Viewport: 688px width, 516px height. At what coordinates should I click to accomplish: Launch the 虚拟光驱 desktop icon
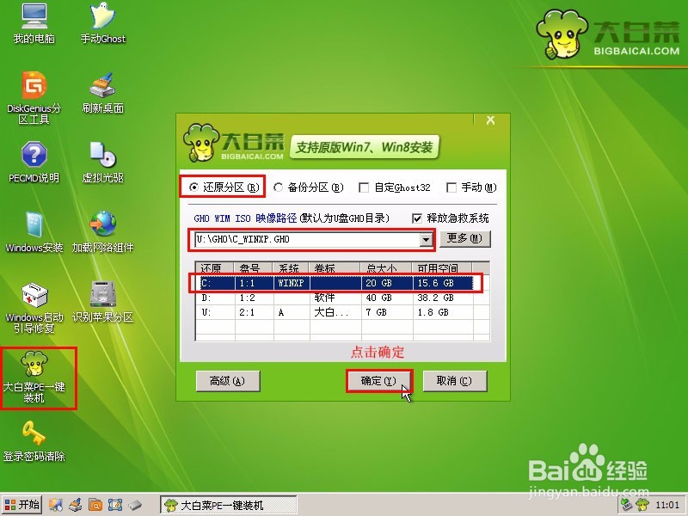102,163
